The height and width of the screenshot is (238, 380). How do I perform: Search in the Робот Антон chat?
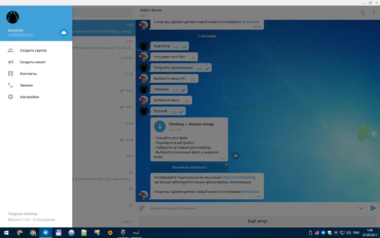[x=363, y=13]
